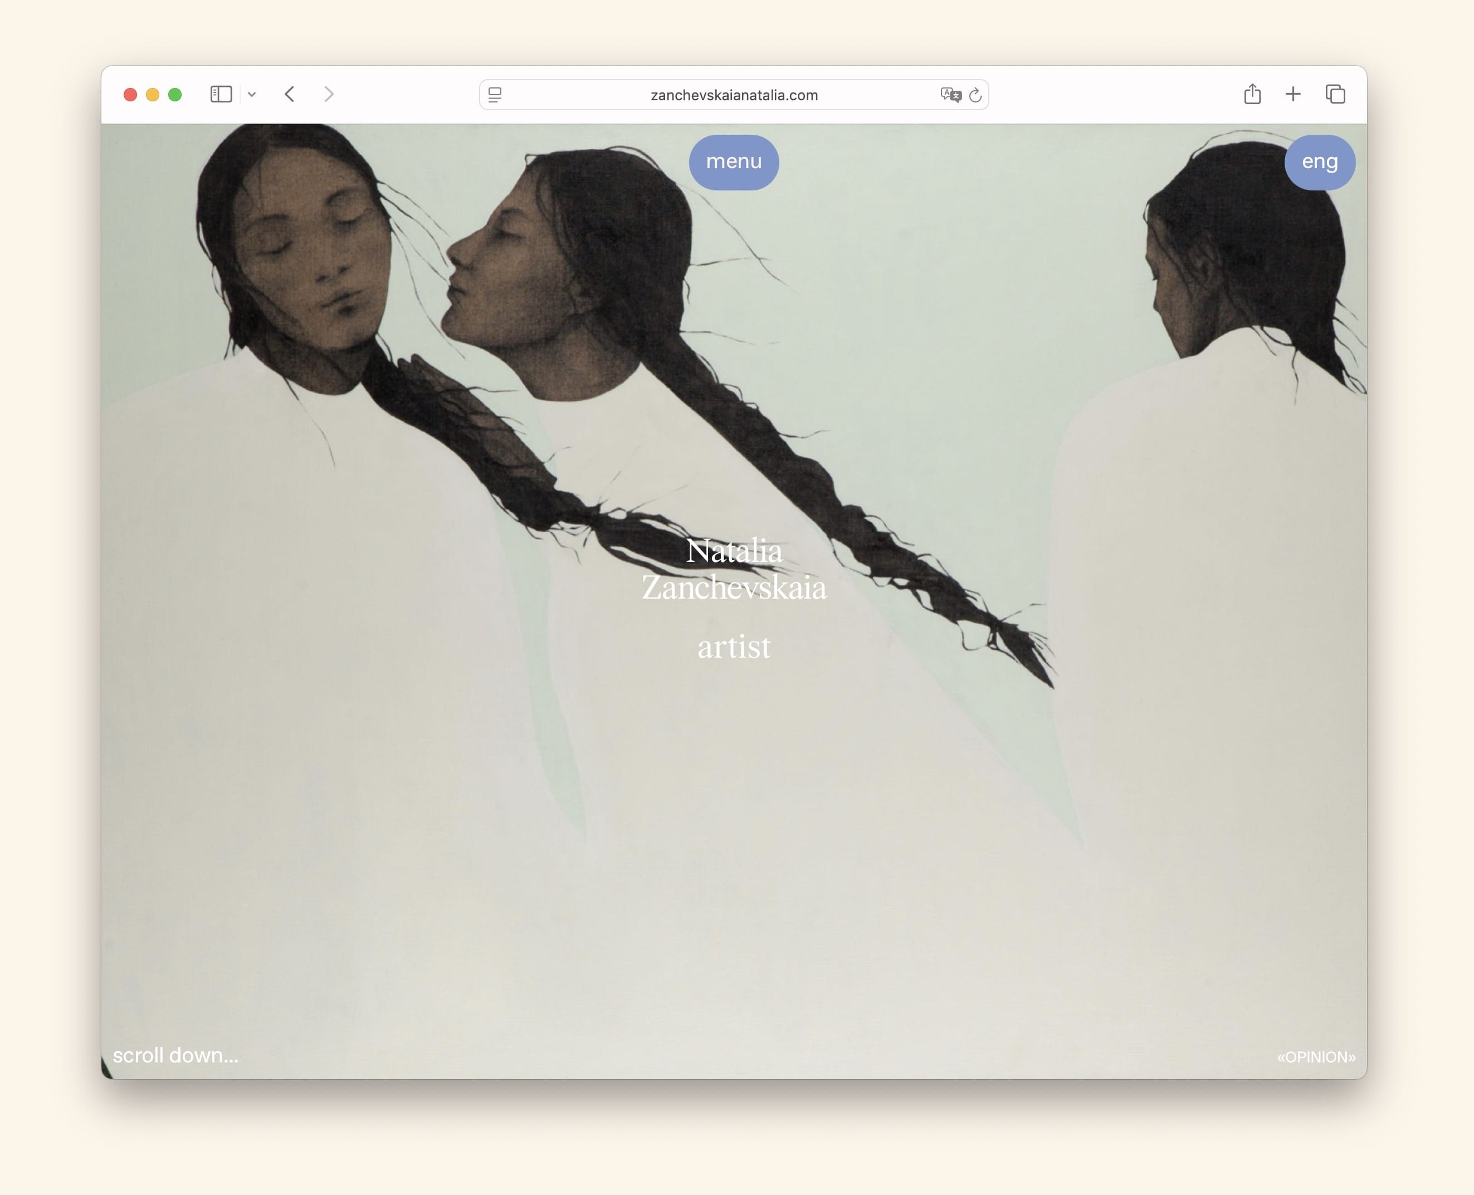Screen dimensions: 1474x1195
Task: Open a new tab with plus icon
Action: pos(1292,94)
